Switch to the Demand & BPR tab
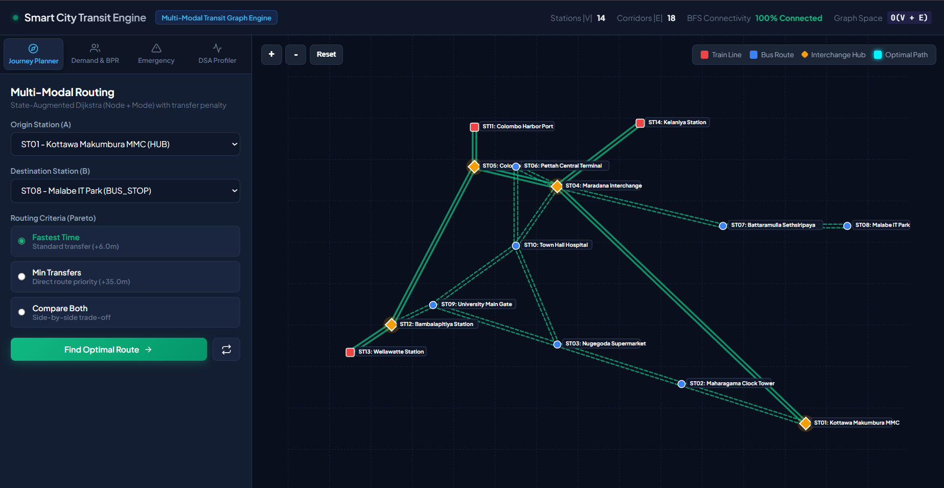 (x=95, y=54)
